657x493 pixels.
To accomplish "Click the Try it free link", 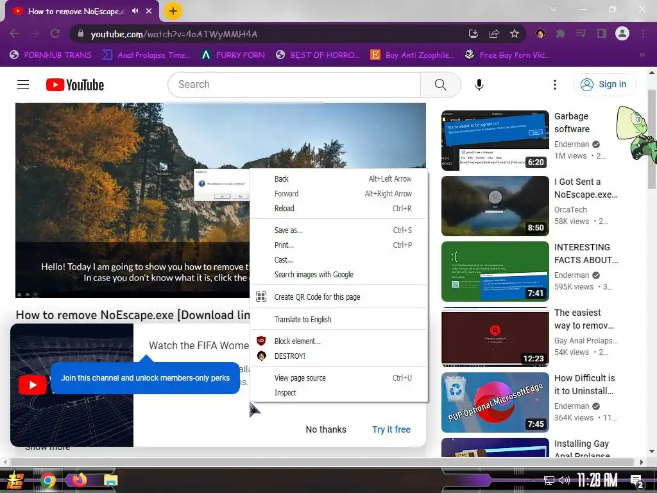I will 391,429.
